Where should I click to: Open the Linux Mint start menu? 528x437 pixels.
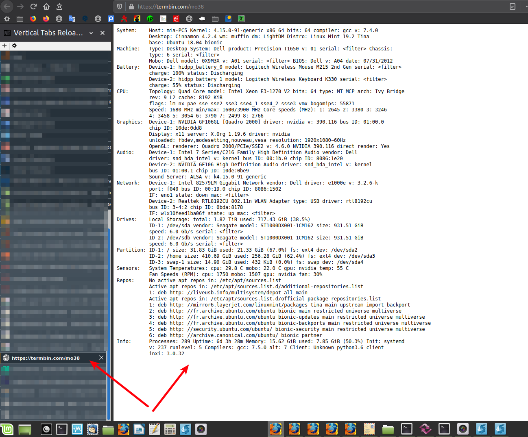7,429
